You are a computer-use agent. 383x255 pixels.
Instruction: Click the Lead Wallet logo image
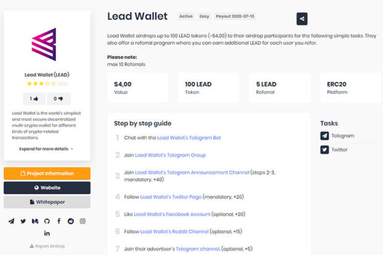coord(47,45)
